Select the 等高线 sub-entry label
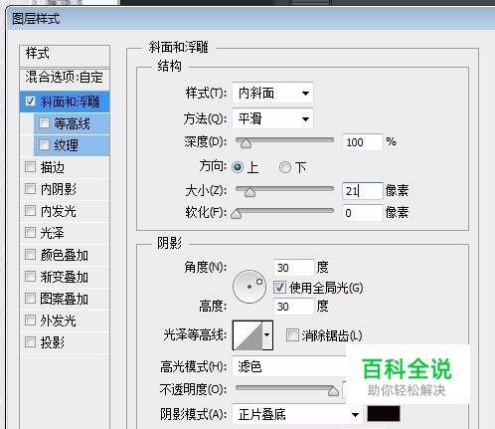This screenshot has width=495, height=429. coord(73,123)
